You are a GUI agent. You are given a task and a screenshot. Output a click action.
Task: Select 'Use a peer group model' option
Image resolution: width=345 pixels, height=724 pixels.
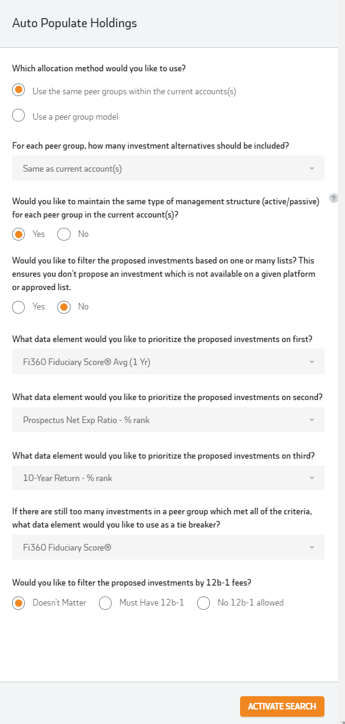point(19,117)
